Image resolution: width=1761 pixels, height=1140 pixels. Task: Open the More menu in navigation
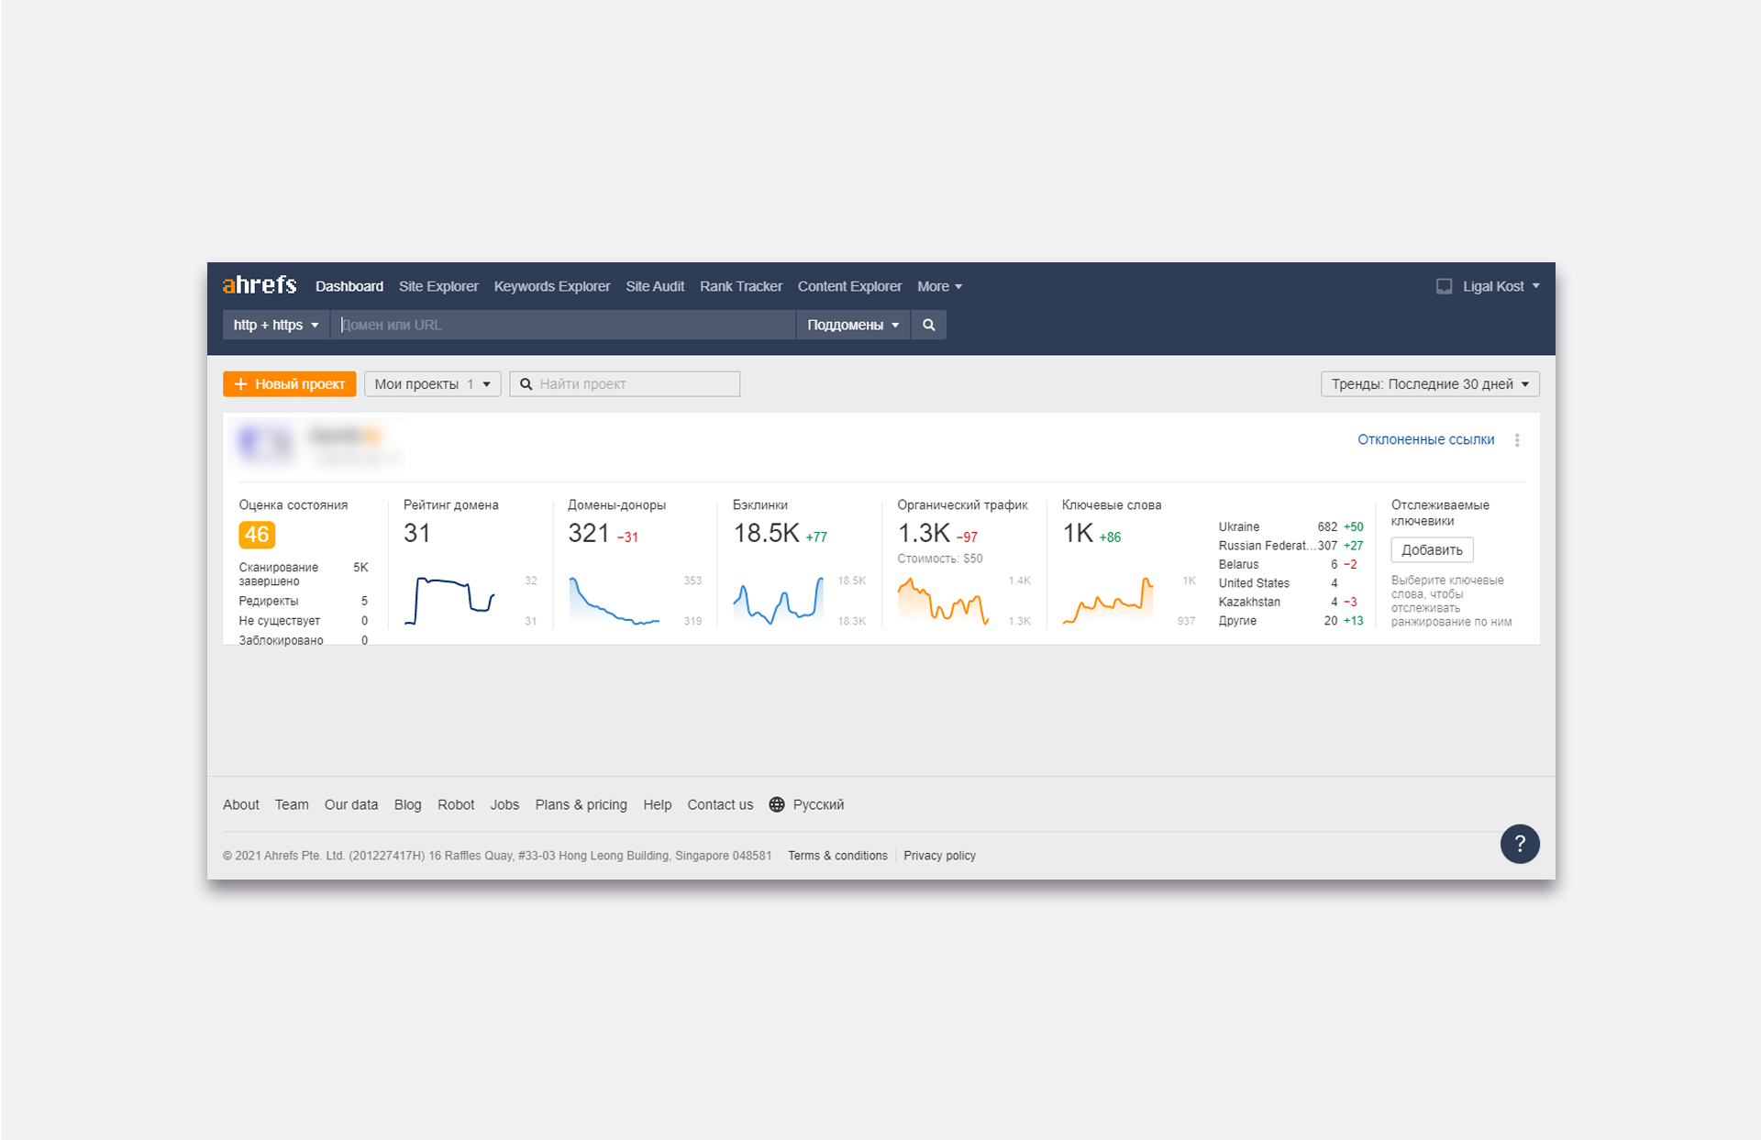(939, 286)
